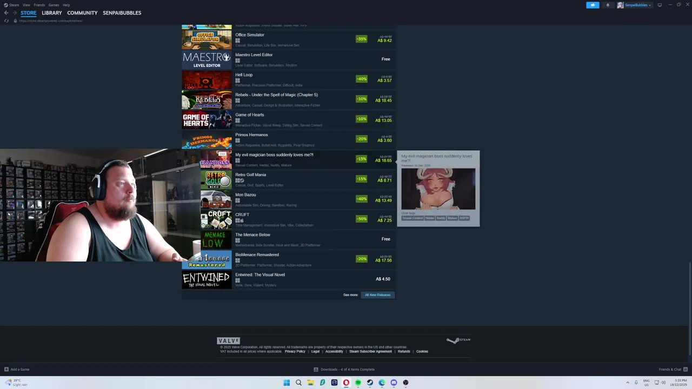Go forward with the Steam forward arrow
This screenshot has width=692, height=389.
(14, 12)
